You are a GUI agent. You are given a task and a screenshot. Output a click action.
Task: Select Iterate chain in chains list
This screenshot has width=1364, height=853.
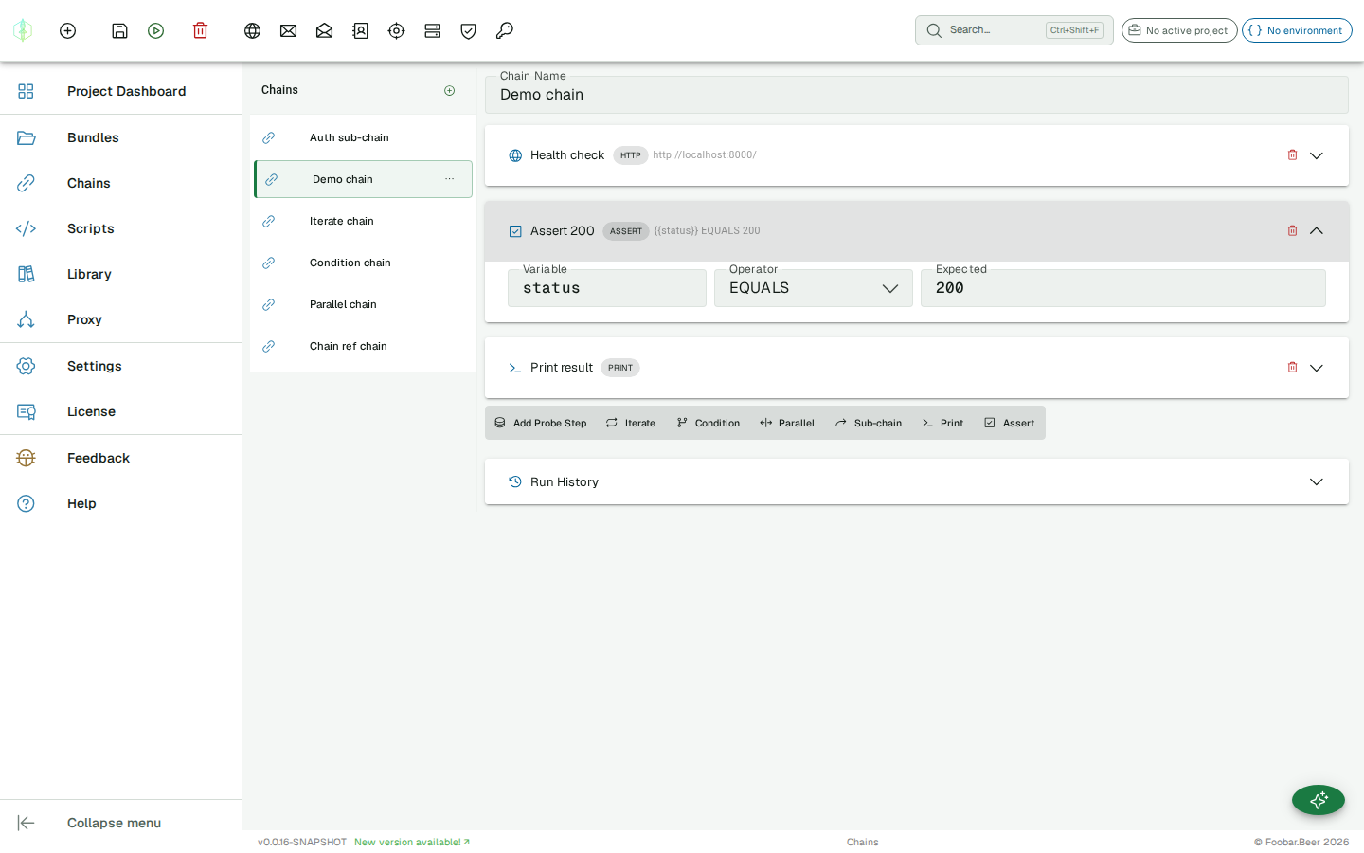(x=363, y=221)
